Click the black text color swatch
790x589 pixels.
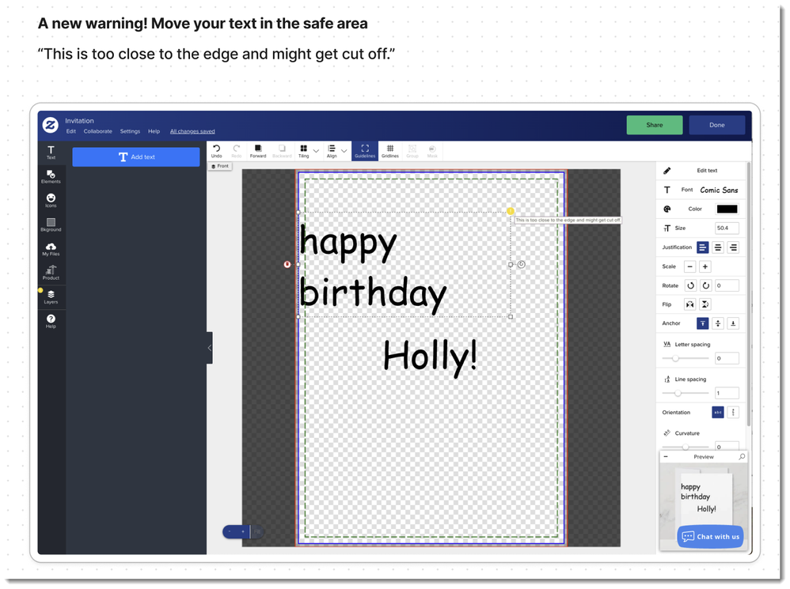[x=727, y=210]
